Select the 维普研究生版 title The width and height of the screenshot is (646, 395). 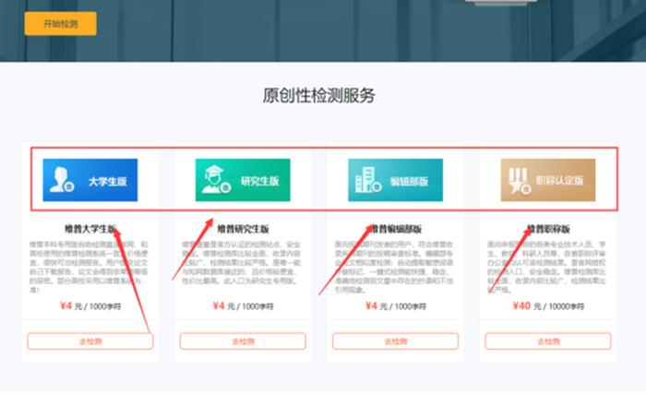click(243, 229)
